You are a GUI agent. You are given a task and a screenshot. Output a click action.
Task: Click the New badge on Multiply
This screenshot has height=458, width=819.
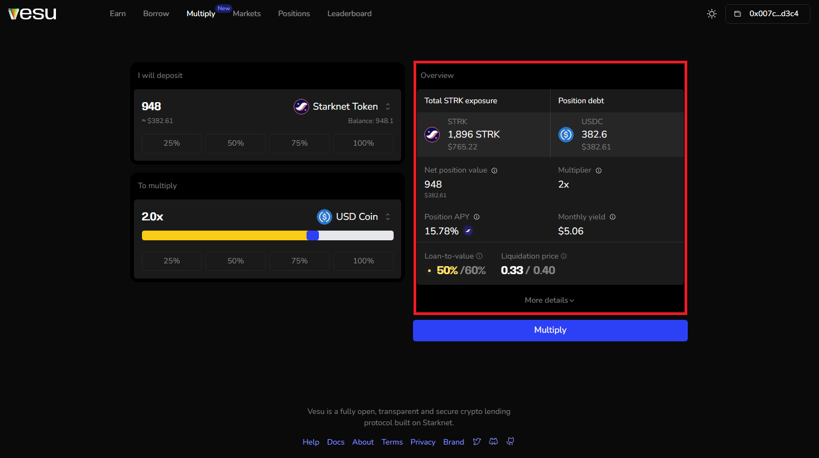point(224,8)
